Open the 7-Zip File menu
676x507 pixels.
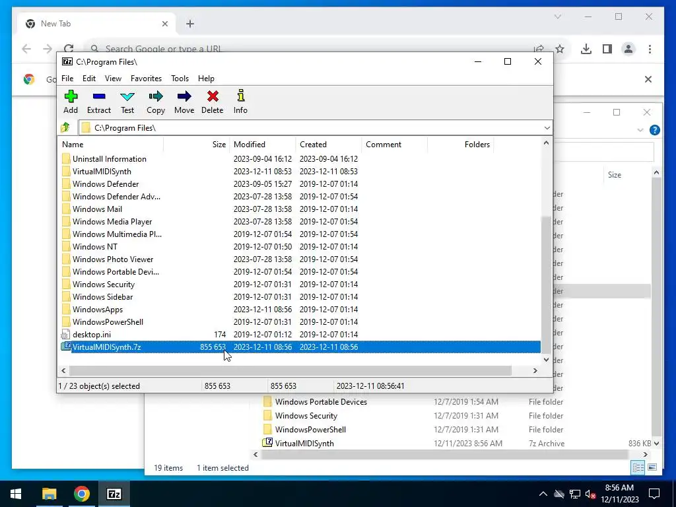pos(67,79)
